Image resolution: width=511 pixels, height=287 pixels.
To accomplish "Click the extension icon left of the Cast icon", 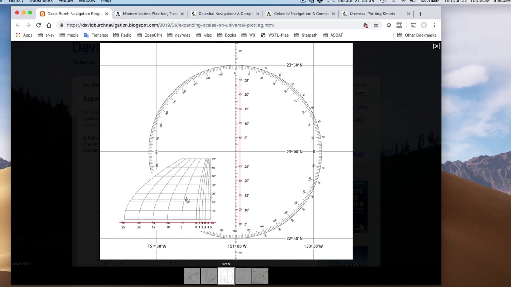I will (399, 25).
